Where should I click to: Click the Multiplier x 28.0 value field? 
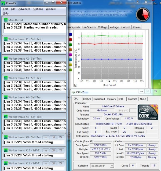click(x=101, y=149)
